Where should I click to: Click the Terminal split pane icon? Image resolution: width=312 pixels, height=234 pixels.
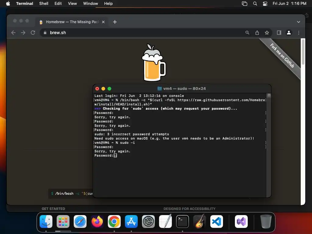click(x=269, y=95)
